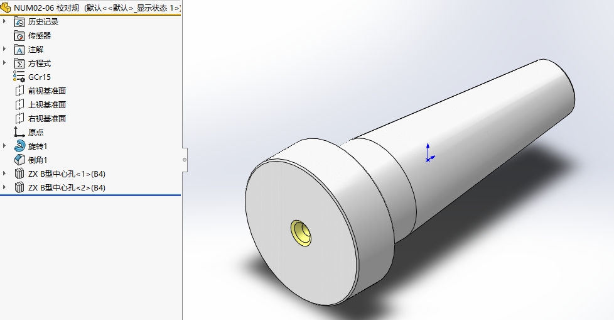Expand the 历史记录 tree node
Viewport: 614px width, 320px height.
coord(4,21)
